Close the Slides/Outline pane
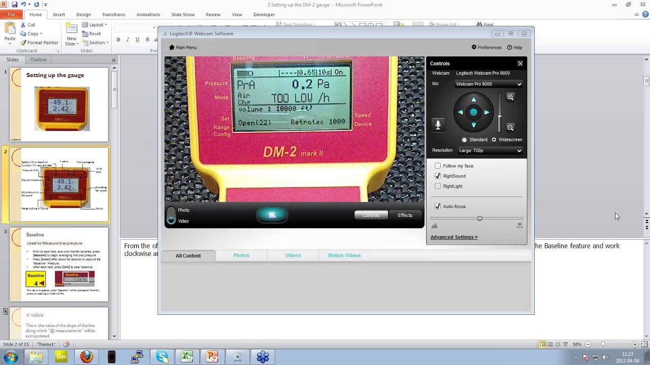Image resolution: width=650 pixels, height=365 pixels. coord(114,60)
